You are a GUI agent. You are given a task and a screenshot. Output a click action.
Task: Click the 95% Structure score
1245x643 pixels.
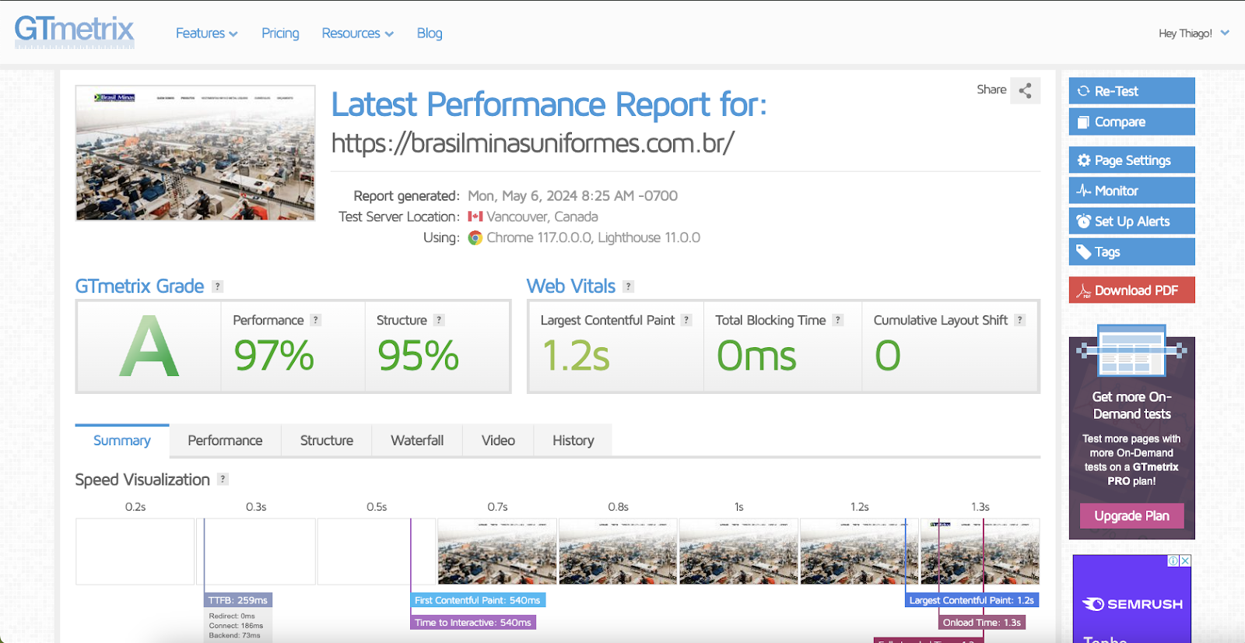click(419, 356)
